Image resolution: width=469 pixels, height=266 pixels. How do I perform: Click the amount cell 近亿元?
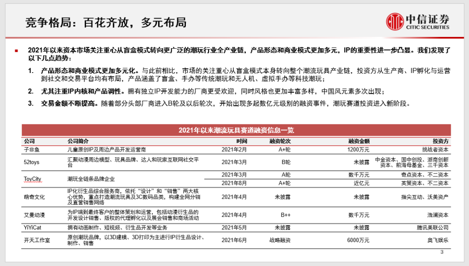click(x=362, y=183)
